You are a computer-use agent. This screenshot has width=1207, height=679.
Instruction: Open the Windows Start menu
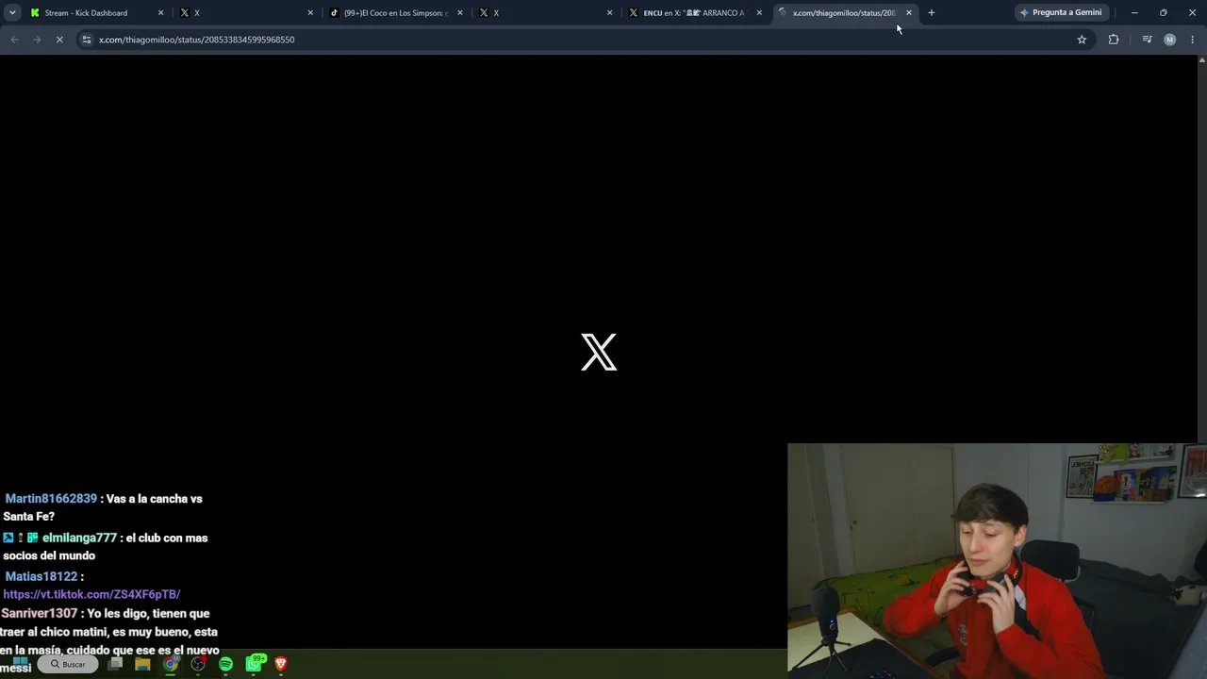(19, 664)
